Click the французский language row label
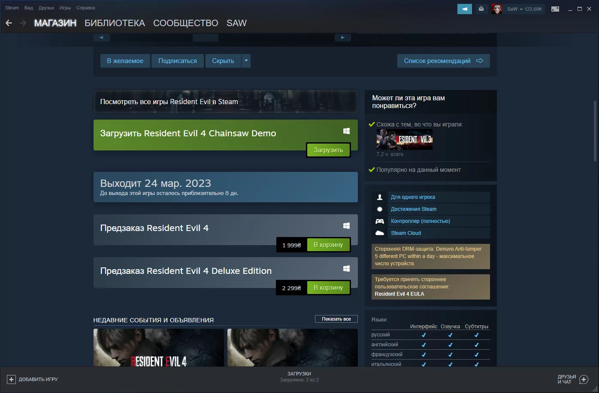 [x=387, y=354]
